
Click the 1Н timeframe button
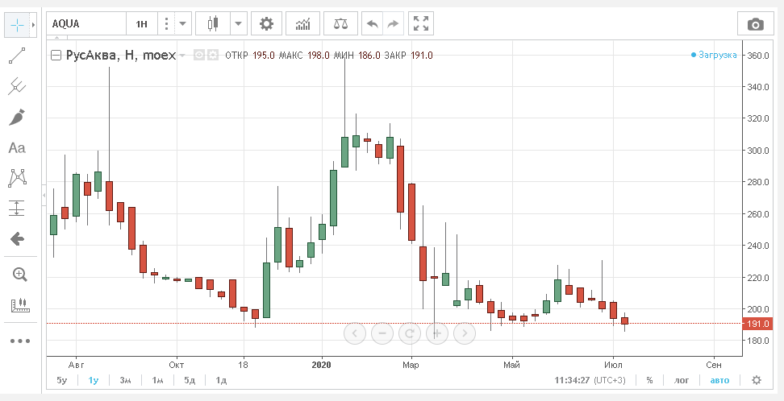(142, 23)
